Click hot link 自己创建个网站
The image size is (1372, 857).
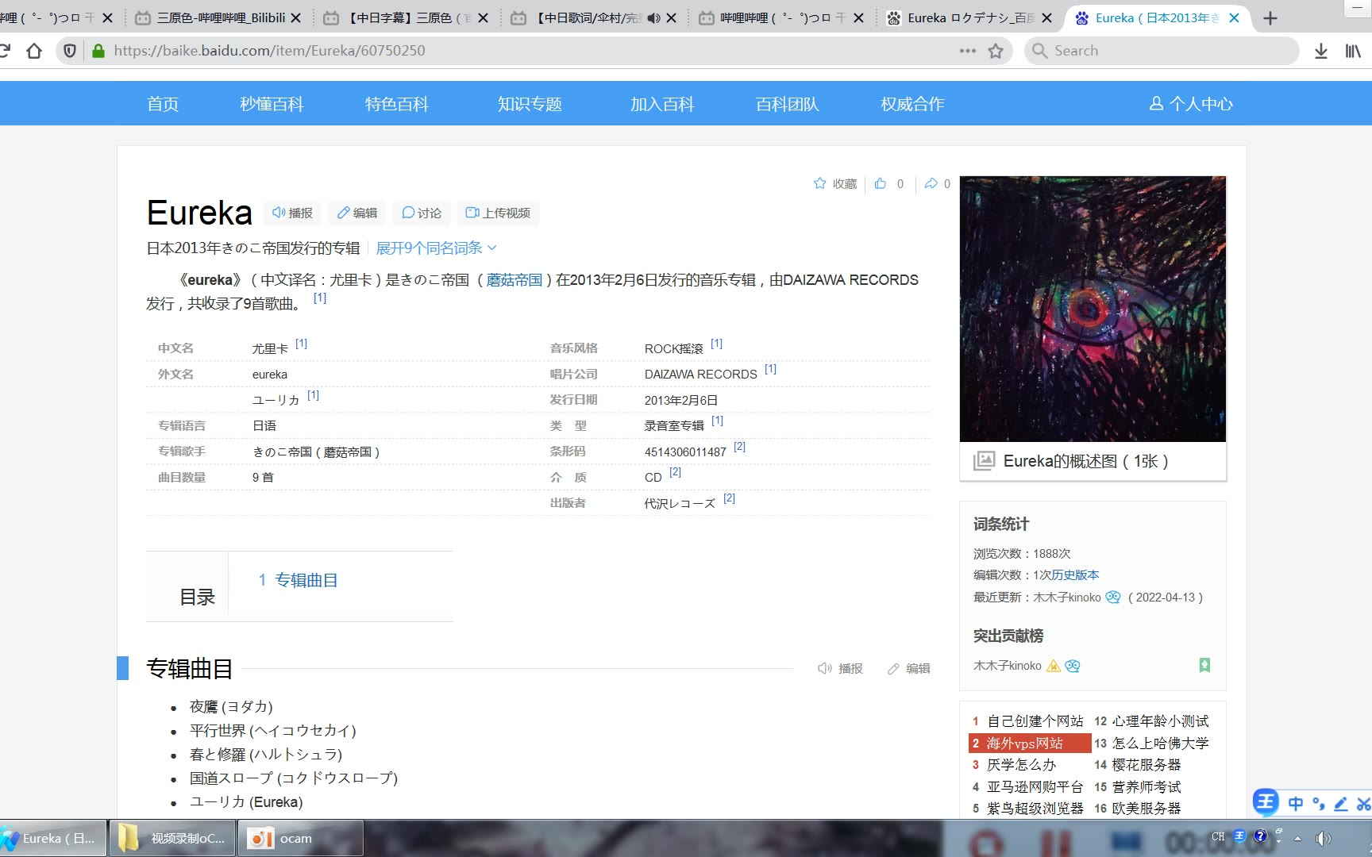pos(1035,721)
